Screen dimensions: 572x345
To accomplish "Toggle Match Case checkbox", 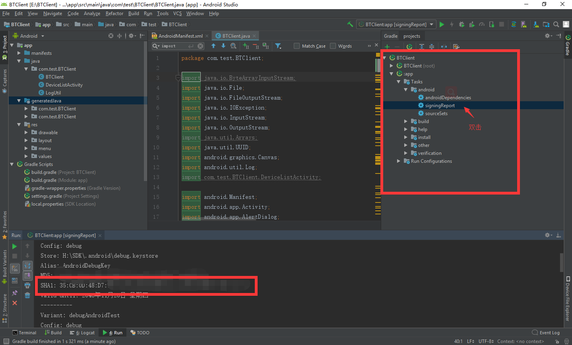I will 297,46.
